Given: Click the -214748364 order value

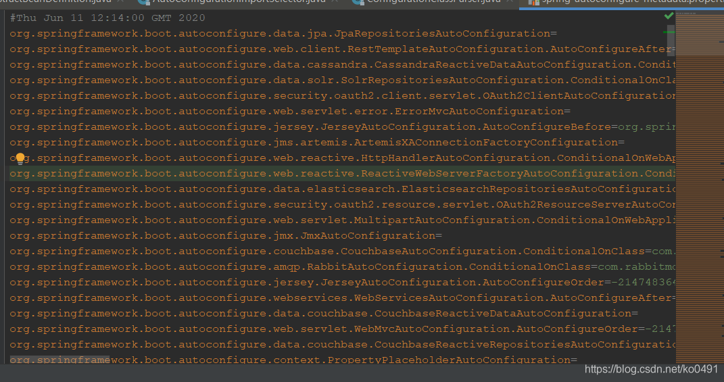Looking at the screenshot, I should (x=643, y=283).
